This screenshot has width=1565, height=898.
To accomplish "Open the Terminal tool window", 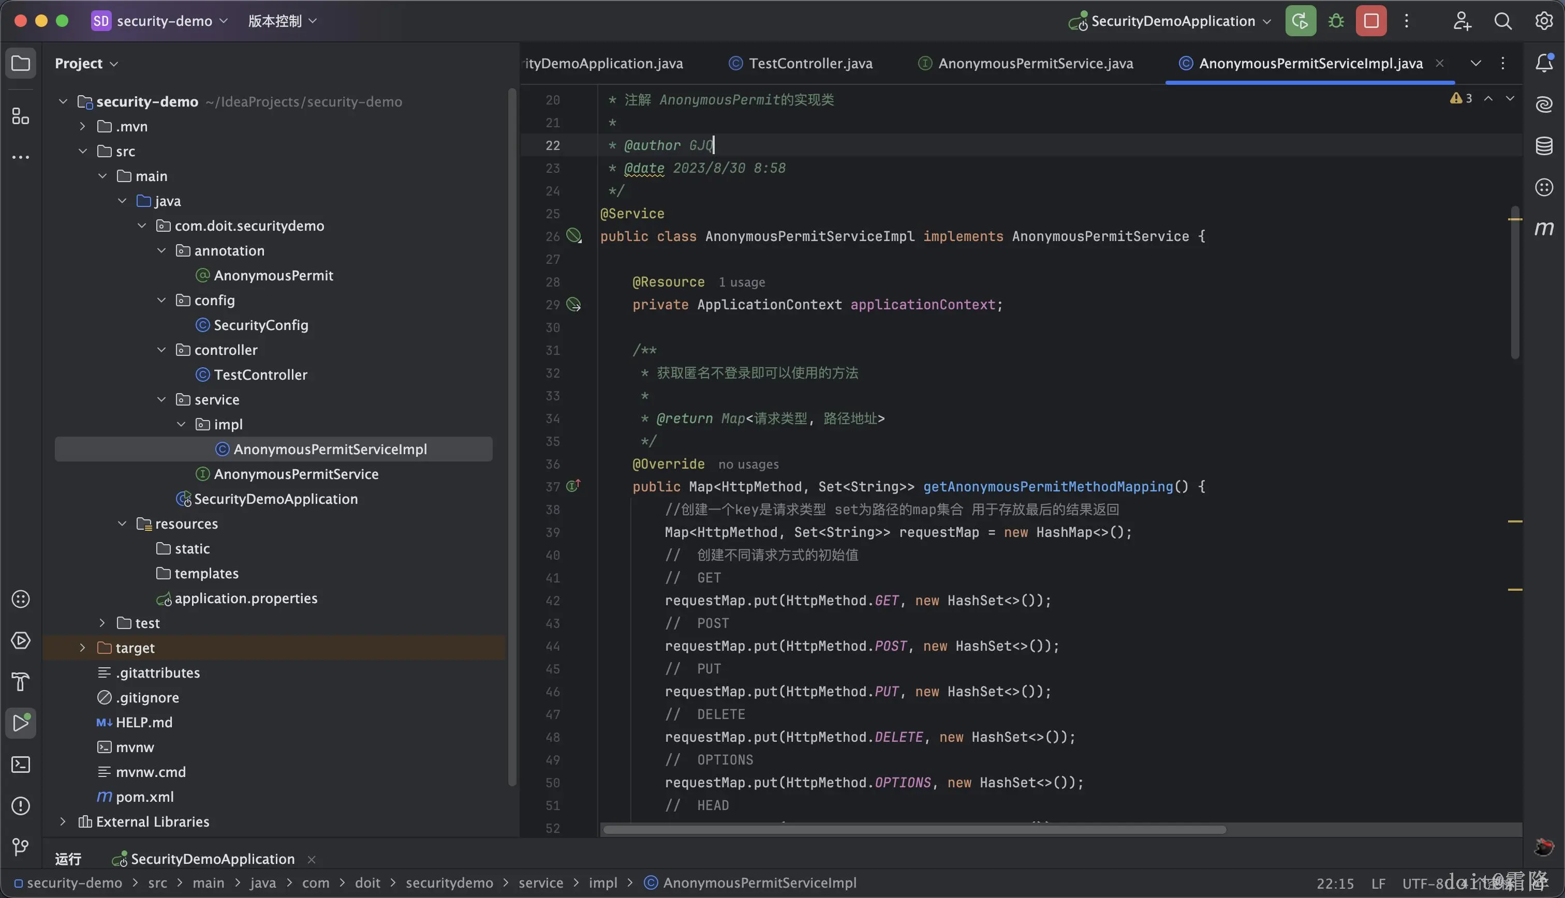I will coord(20,765).
